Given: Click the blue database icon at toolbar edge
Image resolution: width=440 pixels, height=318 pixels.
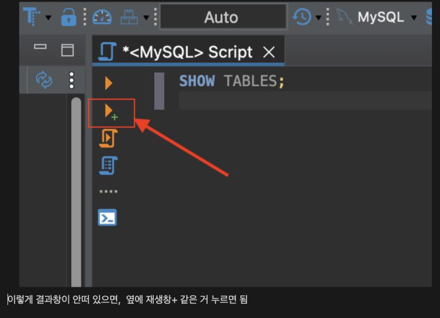Looking at the screenshot, I should pos(429,17).
